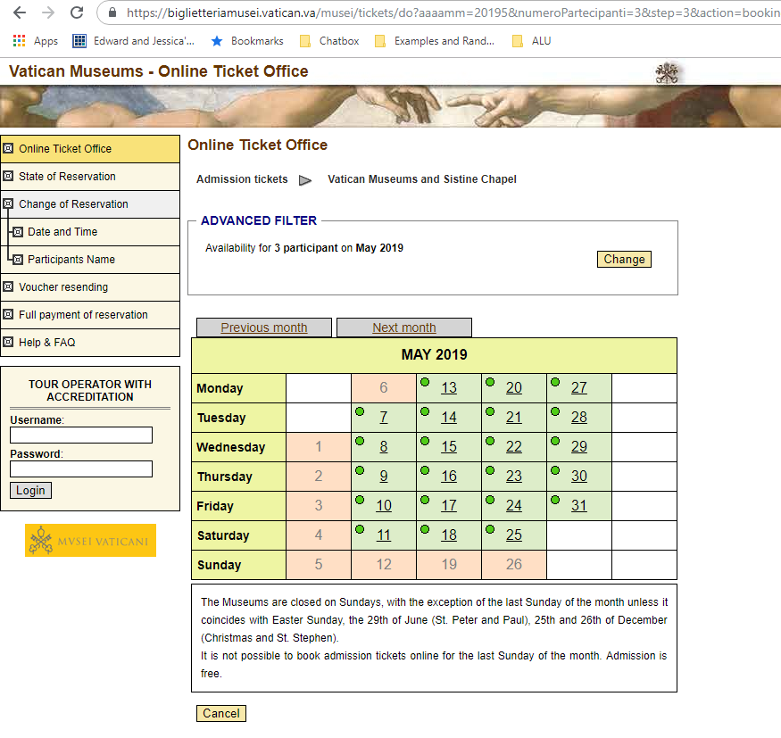Open Online Ticket Office sidebar item
This screenshot has width=781, height=738.
point(90,149)
